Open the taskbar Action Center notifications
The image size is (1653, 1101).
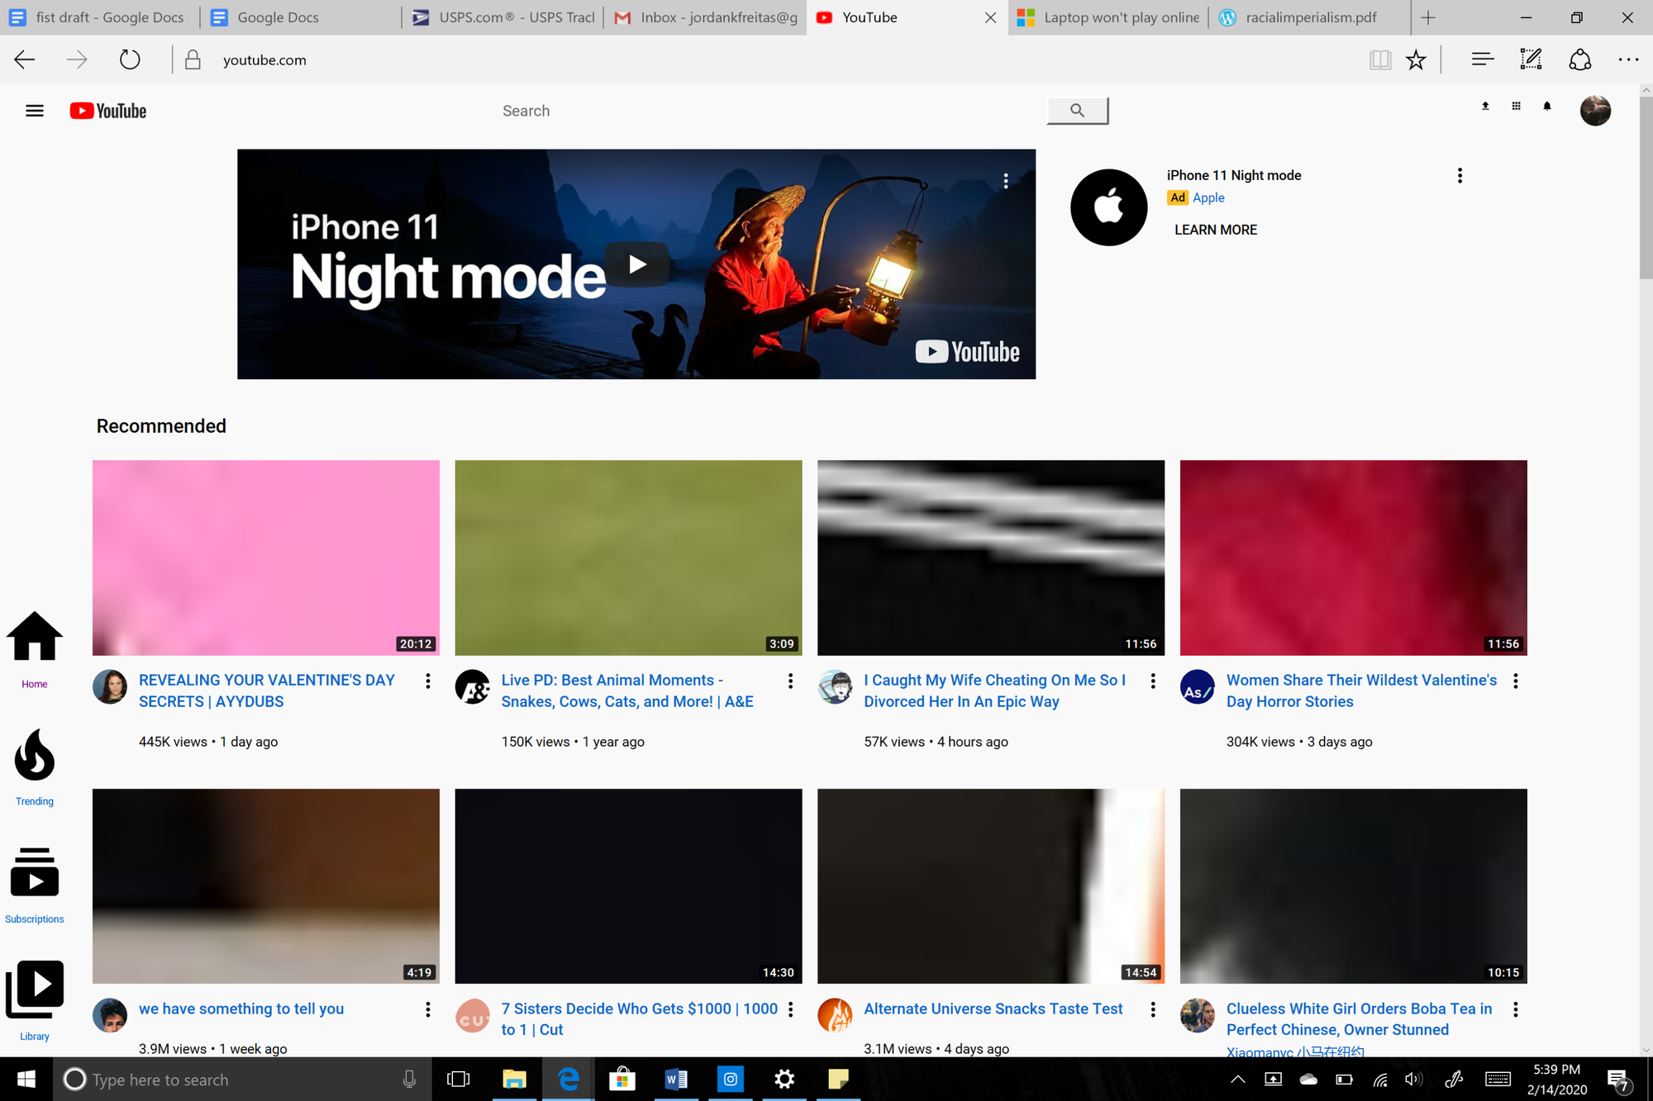click(1617, 1079)
